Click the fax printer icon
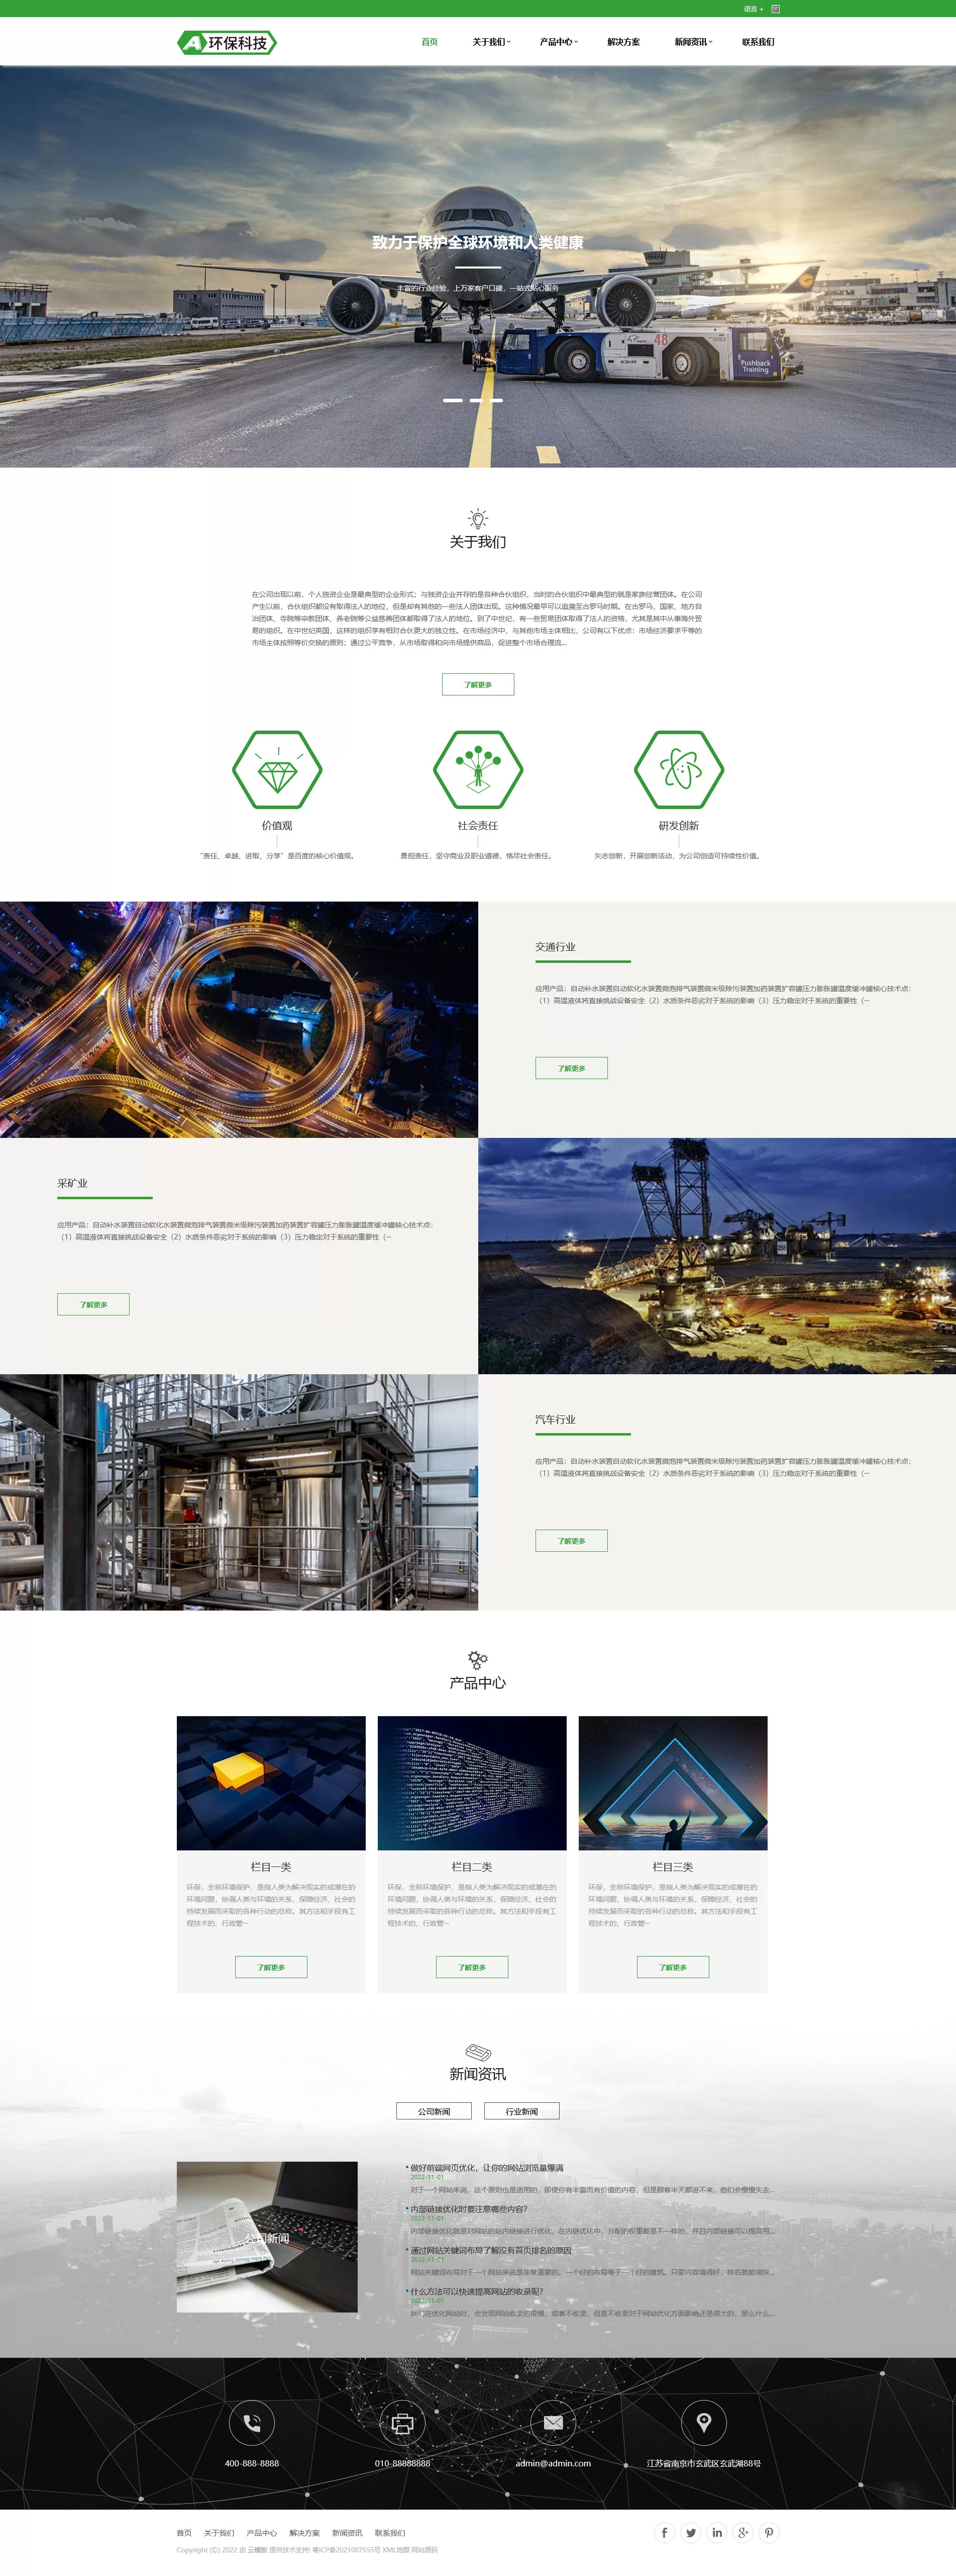956x2576 pixels. tap(402, 2423)
